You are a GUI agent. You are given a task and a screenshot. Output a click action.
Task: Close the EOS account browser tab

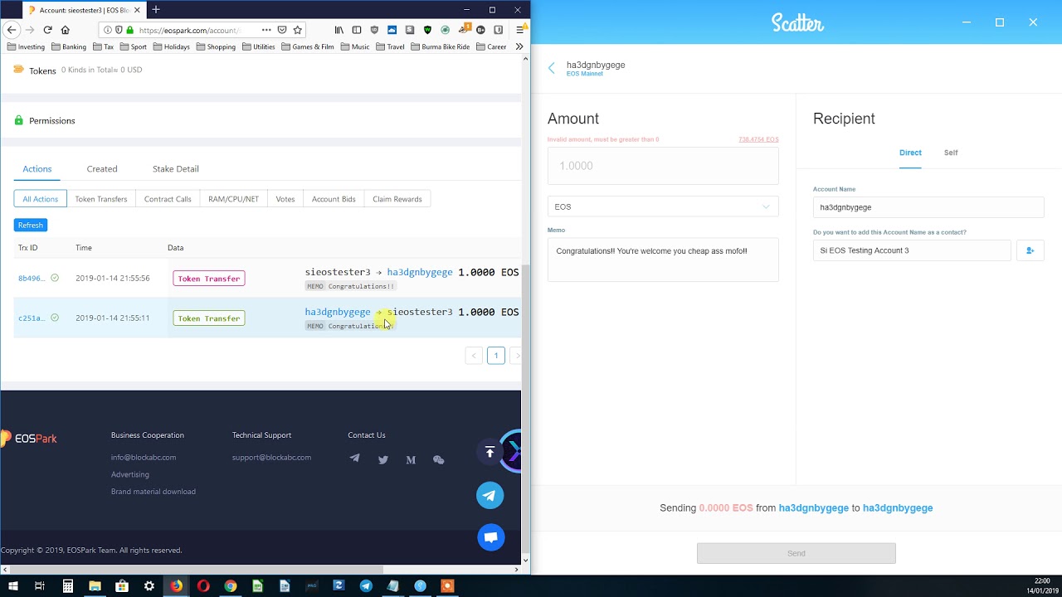(x=137, y=10)
